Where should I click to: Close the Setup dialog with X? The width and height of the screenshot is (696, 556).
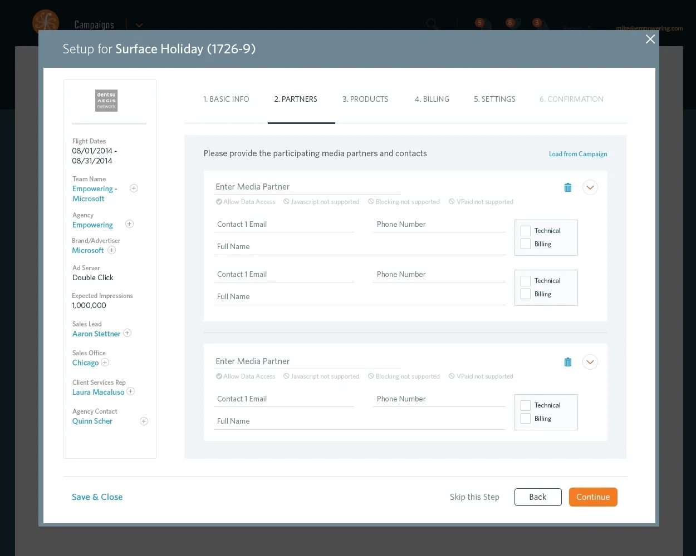pos(650,39)
